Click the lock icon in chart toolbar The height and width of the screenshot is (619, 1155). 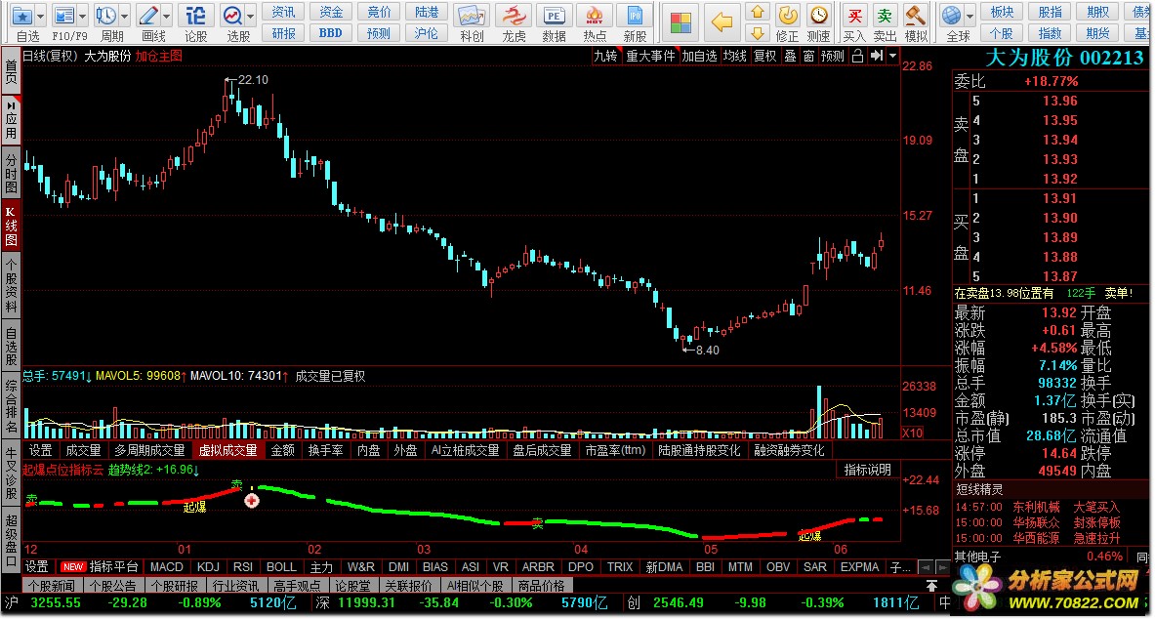click(x=857, y=56)
